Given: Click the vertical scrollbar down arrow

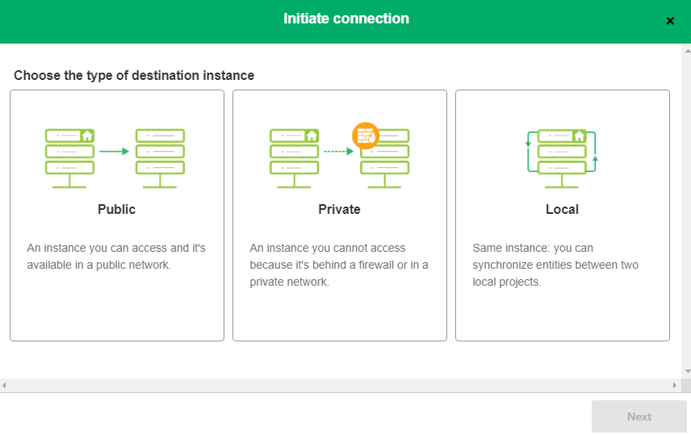Looking at the screenshot, I should pos(688,371).
